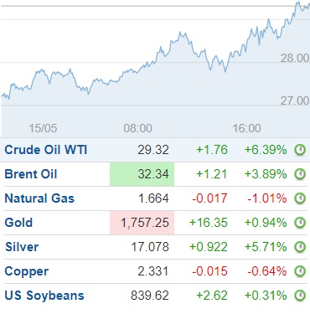Click the Crude Oil +6.39% change value
Viewport: 310px width, 314px height.
(x=266, y=150)
